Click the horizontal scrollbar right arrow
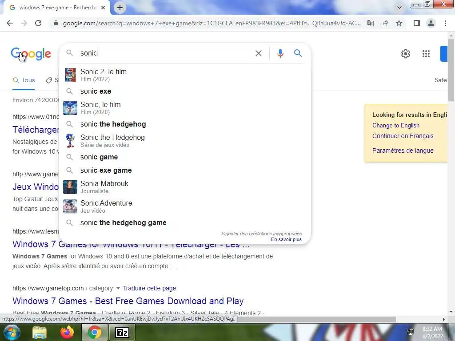 [444, 319]
